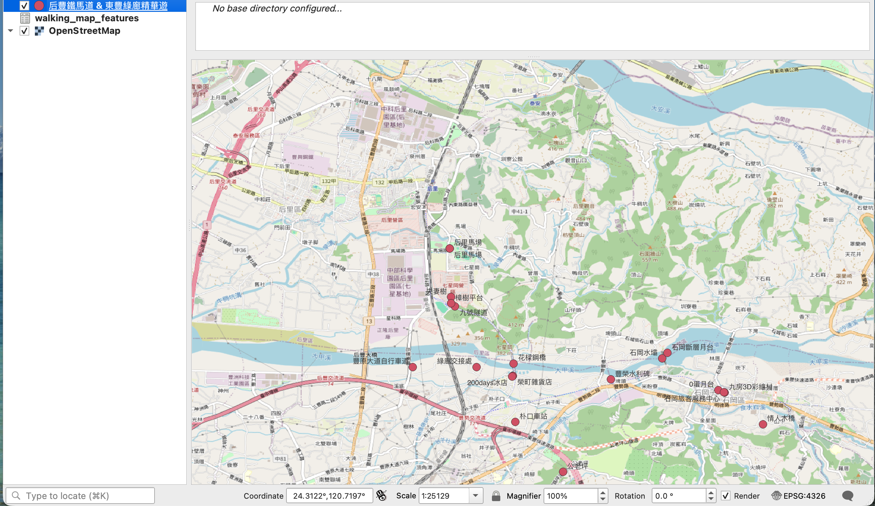
Task: Click the messages speech bubble icon in status bar
Action: click(848, 496)
